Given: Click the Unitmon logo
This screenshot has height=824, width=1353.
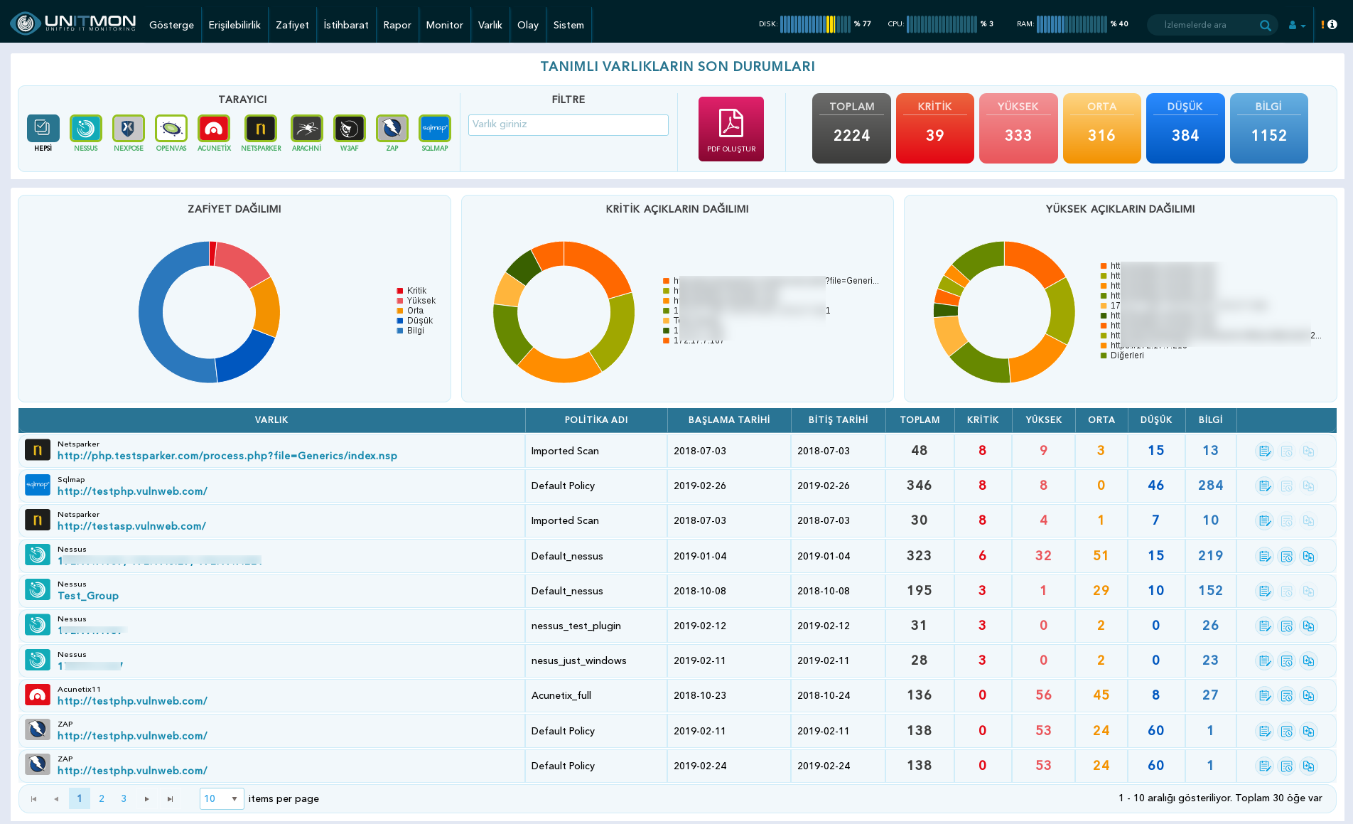Looking at the screenshot, I should point(73,23).
